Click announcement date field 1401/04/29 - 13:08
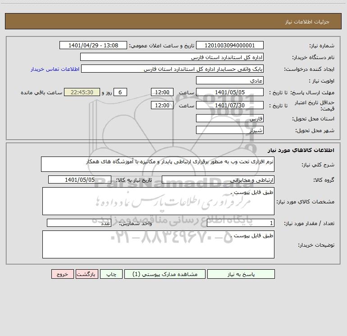This screenshot has height=336, width=347. click(x=93, y=45)
